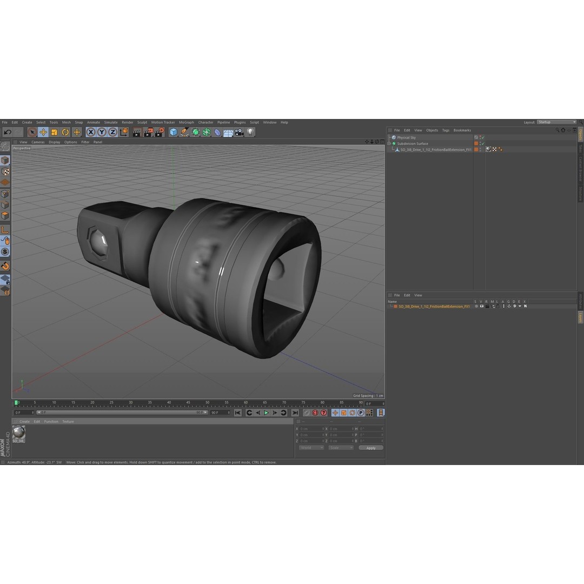The image size is (584, 584).
Task: Click the Undo arrow icon
Action: [8, 132]
